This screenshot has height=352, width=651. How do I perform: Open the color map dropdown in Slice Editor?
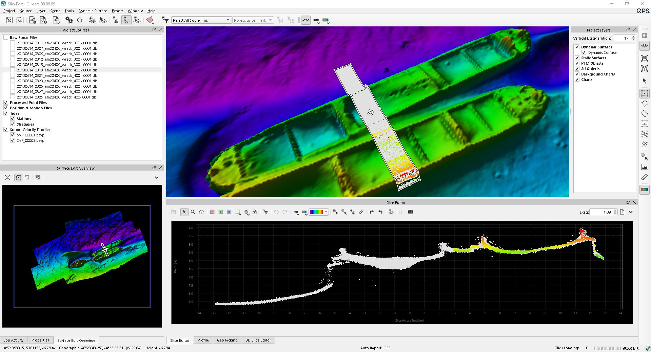point(326,212)
